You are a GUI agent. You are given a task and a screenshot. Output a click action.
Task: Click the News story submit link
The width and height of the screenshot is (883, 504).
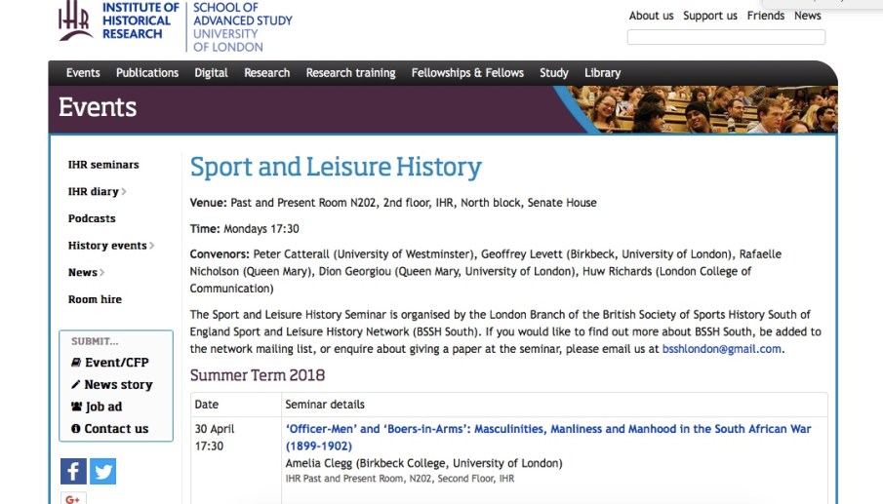point(117,384)
